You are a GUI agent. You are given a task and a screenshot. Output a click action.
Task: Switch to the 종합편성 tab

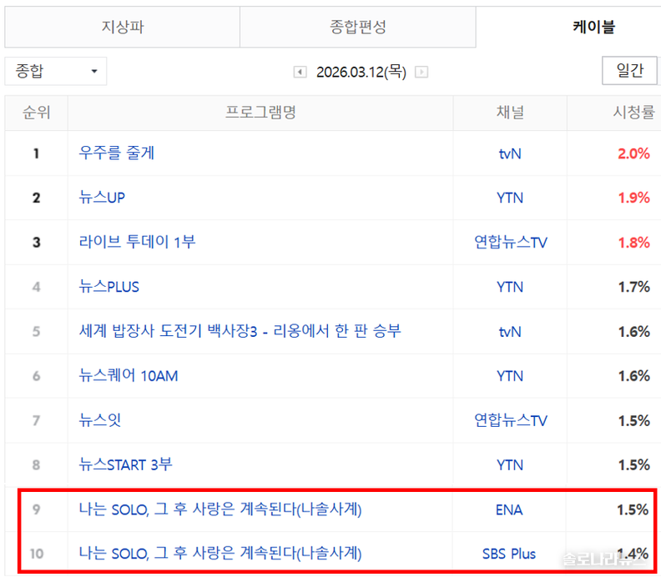(x=358, y=28)
